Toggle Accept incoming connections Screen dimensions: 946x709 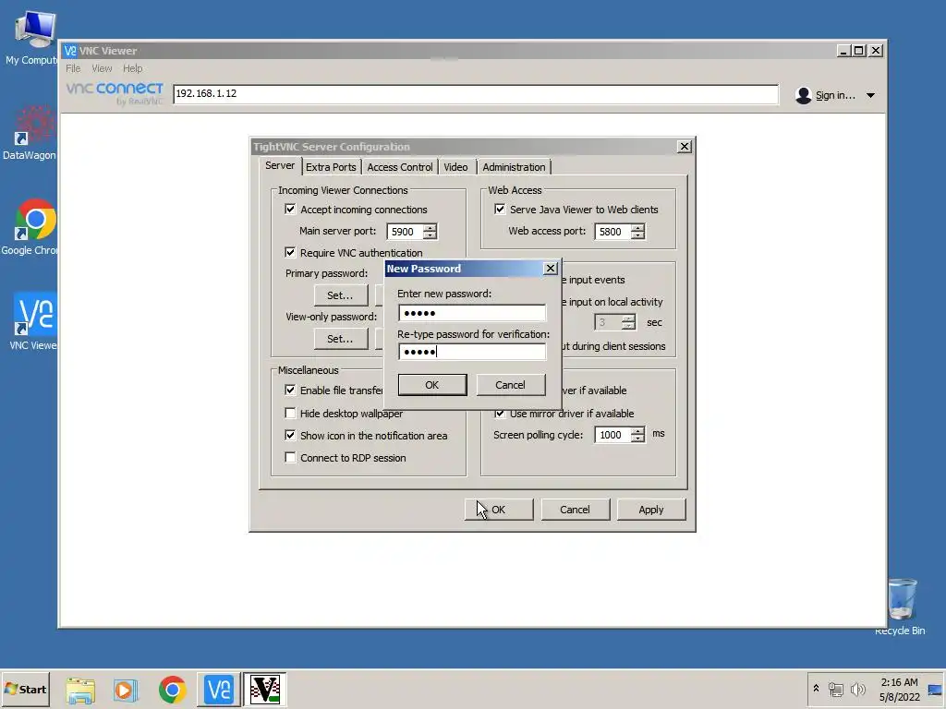(290, 209)
